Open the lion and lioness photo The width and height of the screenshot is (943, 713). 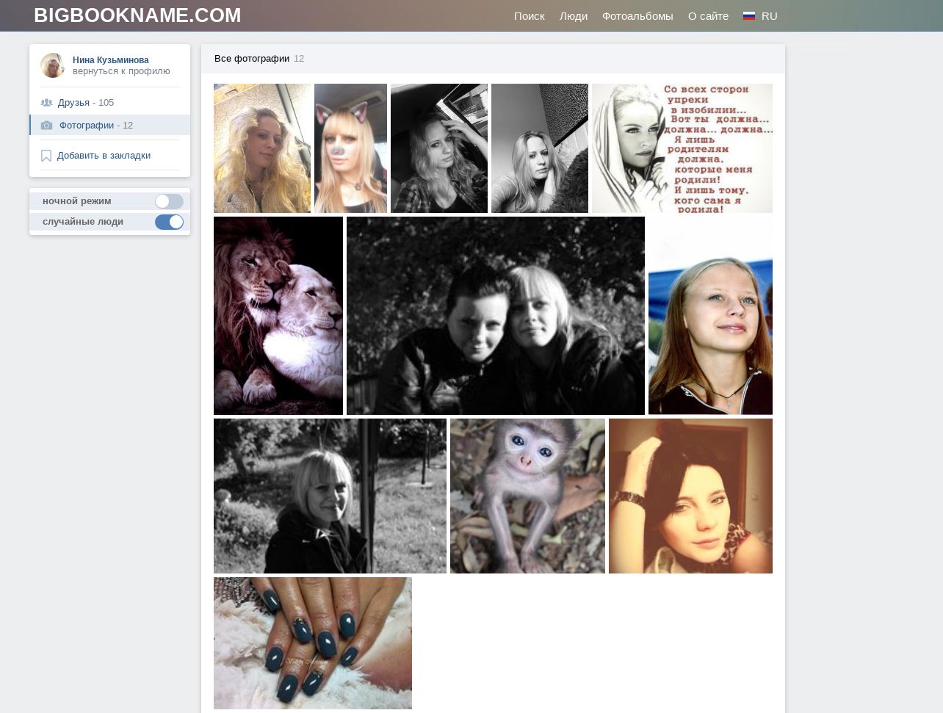click(x=278, y=316)
